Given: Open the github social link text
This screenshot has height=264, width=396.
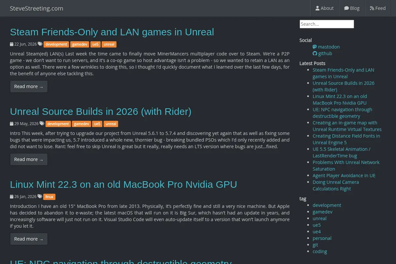Looking at the screenshot, I should tap(325, 53).
